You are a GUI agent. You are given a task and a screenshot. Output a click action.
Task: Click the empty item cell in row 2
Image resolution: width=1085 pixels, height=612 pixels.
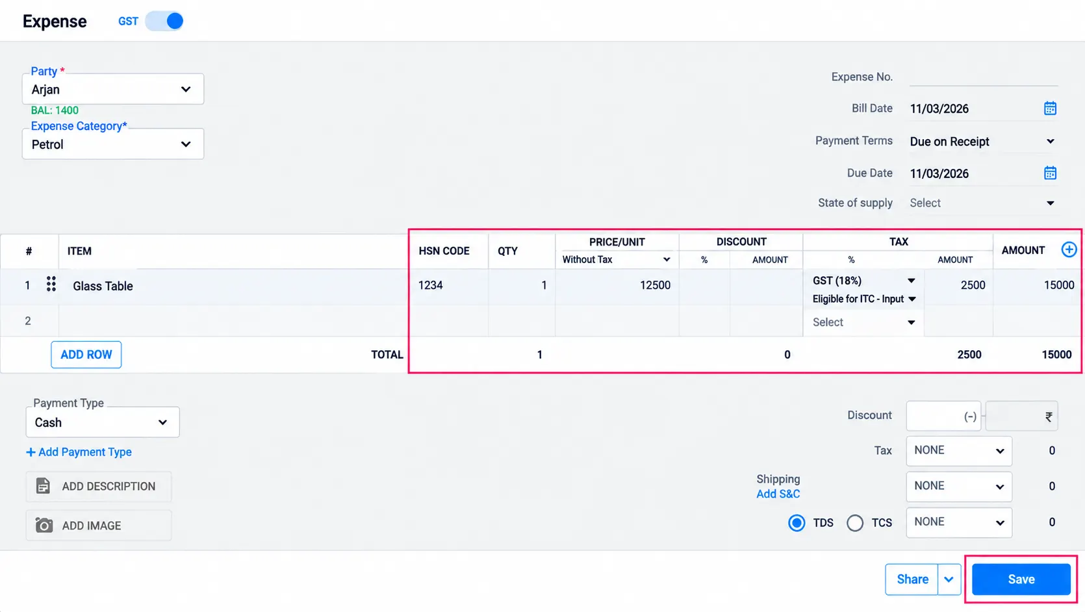coord(233,321)
